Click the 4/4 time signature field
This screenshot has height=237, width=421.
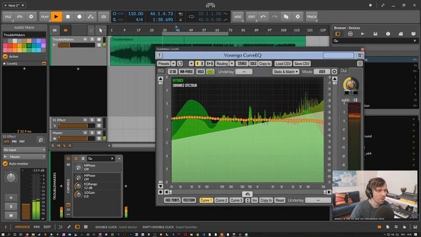coord(139,19)
